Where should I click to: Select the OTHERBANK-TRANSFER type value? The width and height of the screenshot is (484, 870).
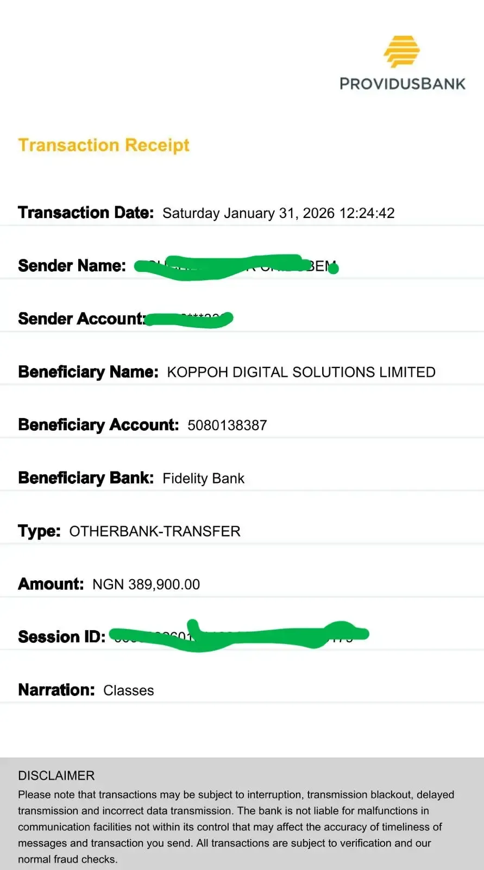[155, 531]
